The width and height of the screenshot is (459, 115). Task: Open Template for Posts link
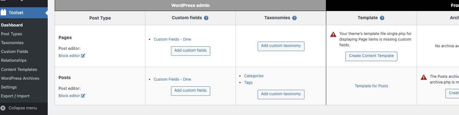click(x=371, y=86)
